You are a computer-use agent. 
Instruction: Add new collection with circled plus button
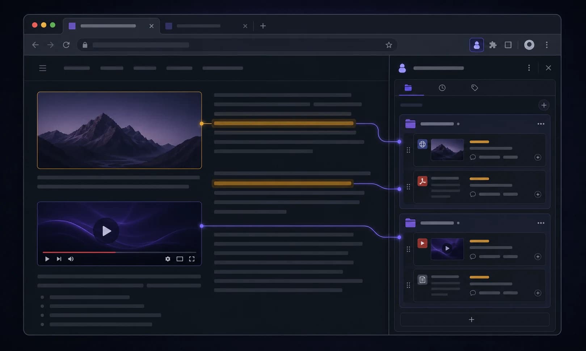[x=544, y=105]
